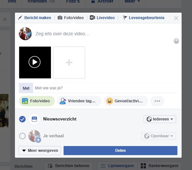Add another media via plus box

pyautogui.click(x=69, y=62)
